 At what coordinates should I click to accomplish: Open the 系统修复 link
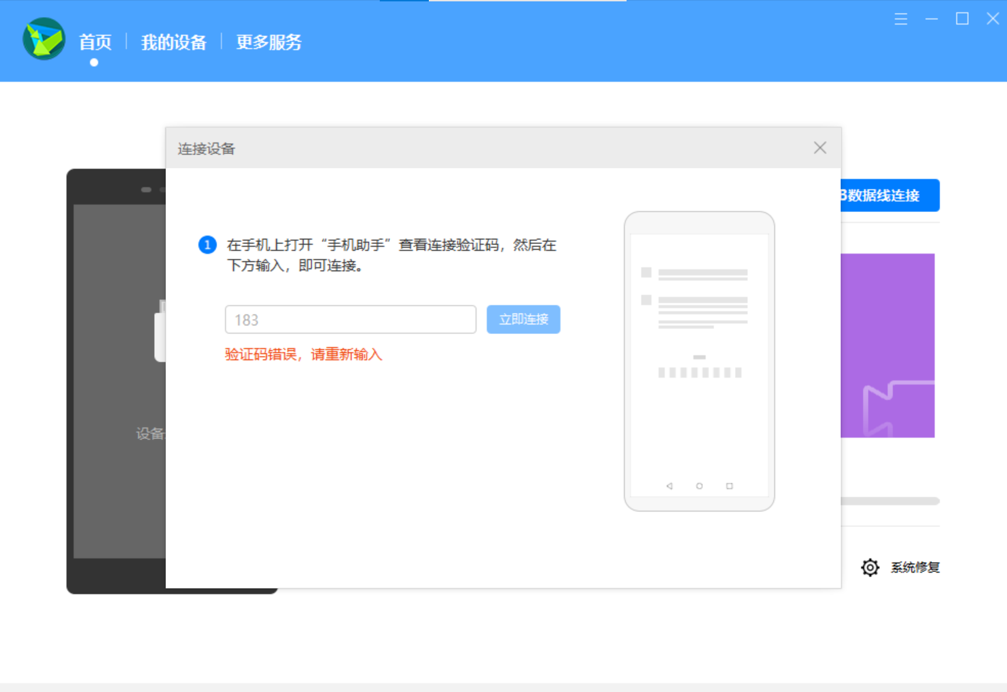coord(915,567)
